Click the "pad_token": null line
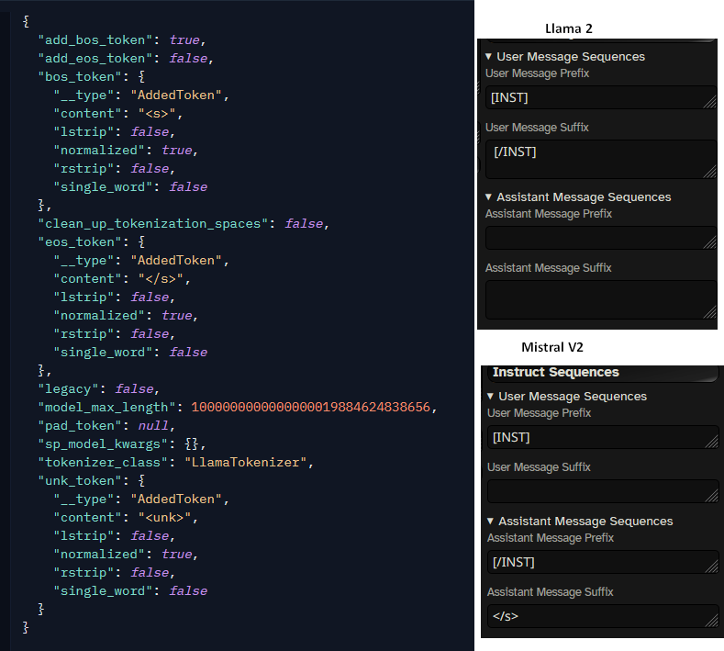The image size is (724, 651). tap(106, 425)
